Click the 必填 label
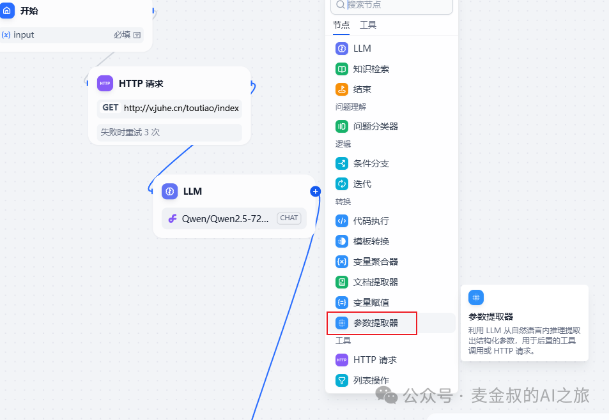This screenshot has height=420, width=609. tap(122, 35)
